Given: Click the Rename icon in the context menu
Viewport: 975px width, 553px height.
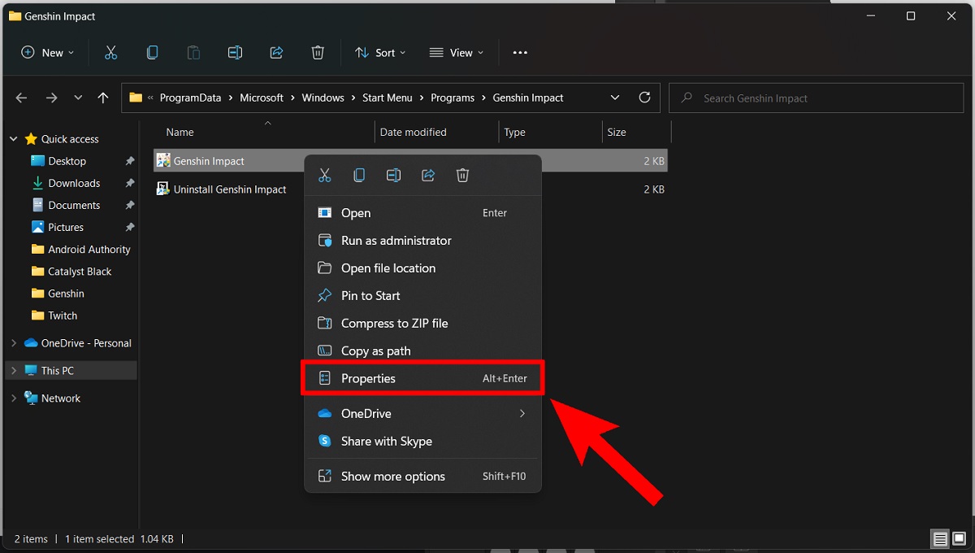Looking at the screenshot, I should pos(393,175).
